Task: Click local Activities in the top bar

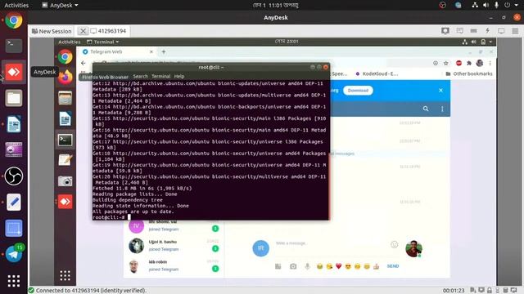Action: click(x=16, y=6)
